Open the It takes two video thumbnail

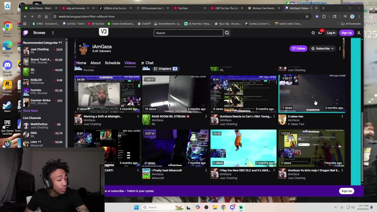[x=312, y=93]
